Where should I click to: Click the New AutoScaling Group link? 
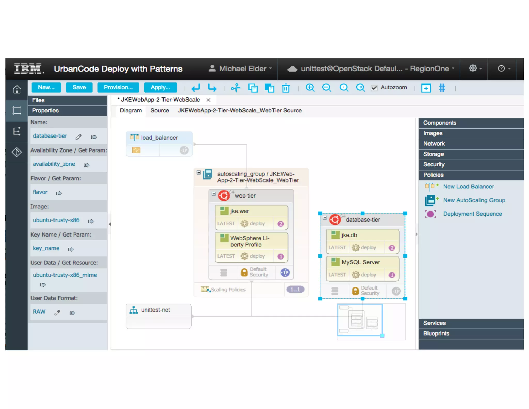[x=474, y=200]
